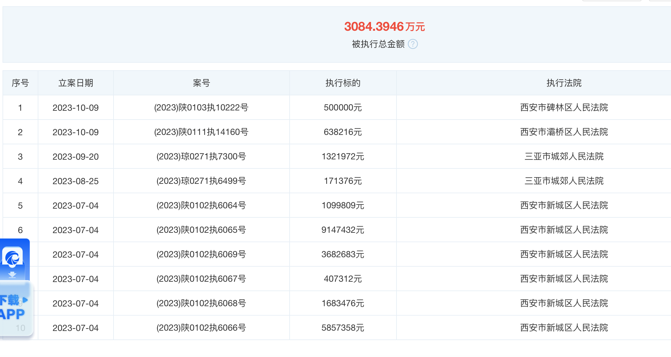Click 西安市碑林区人民法院 court name
The image size is (671, 357).
pos(564,108)
